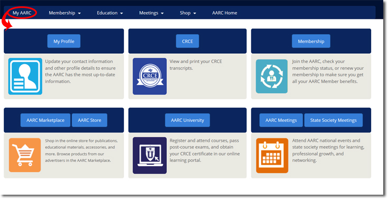Click the AARC University laptop icon
The image size is (388, 200).
(x=150, y=155)
